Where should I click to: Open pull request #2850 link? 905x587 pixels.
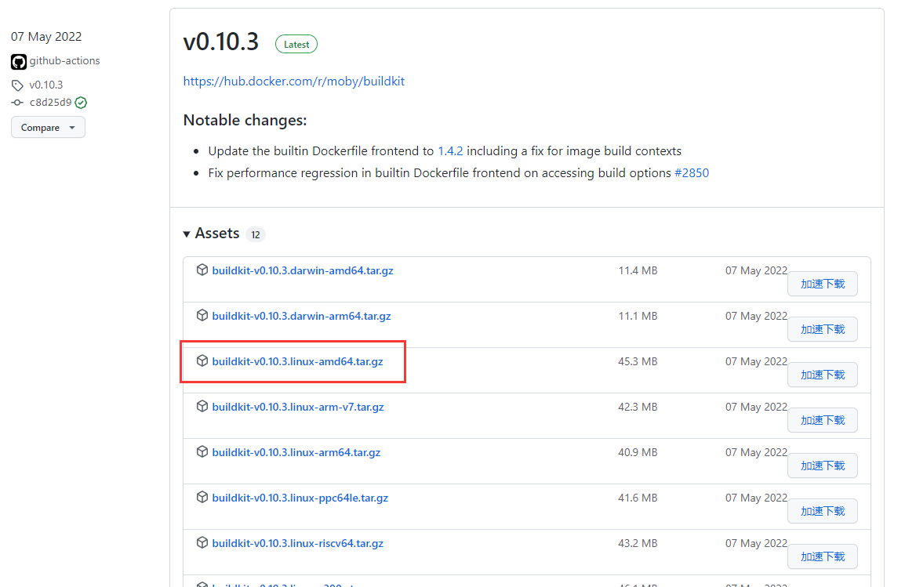[x=691, y=173]
